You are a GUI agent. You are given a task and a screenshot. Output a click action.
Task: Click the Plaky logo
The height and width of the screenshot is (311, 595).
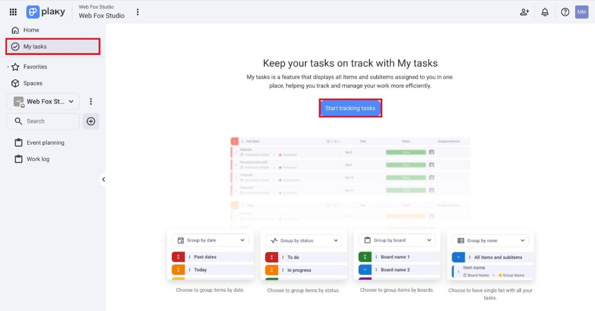[x=46, y=11]
